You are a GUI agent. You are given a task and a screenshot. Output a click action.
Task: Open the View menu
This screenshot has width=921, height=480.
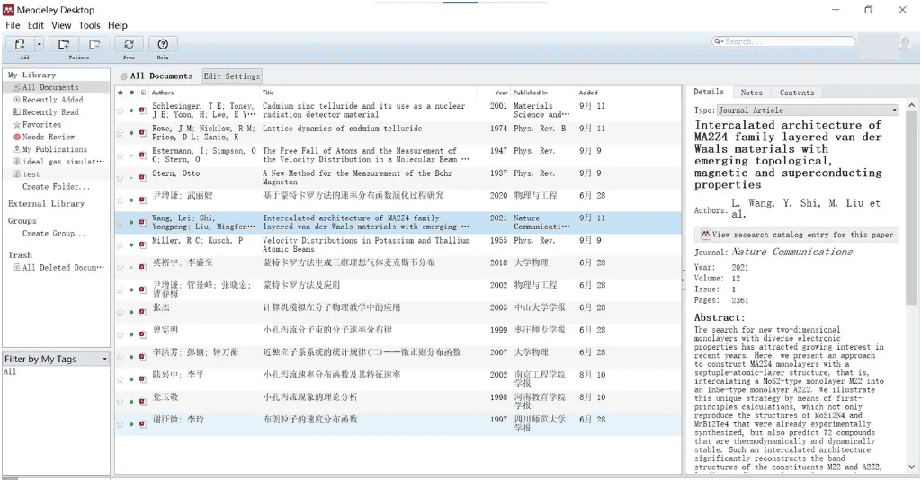pos(61,25)
